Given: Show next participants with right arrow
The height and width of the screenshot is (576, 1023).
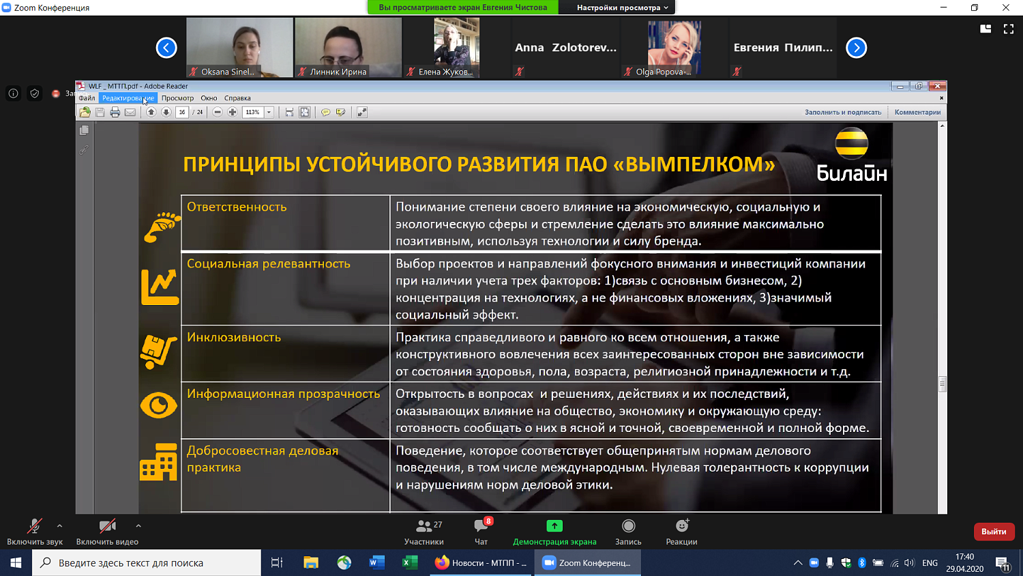Looking at the screenshot, I should (857, 48).
